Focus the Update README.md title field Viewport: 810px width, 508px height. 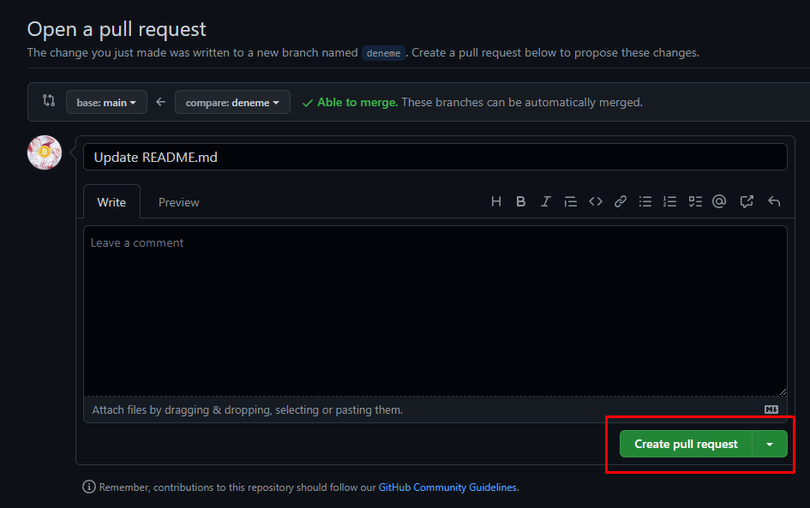[435, 158]
